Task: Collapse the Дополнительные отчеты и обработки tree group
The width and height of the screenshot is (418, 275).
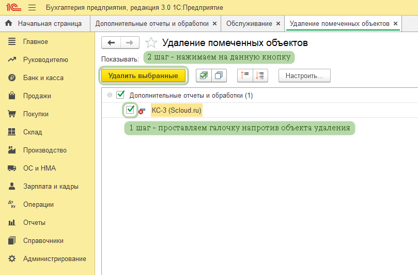Action: tap(110, 95)
